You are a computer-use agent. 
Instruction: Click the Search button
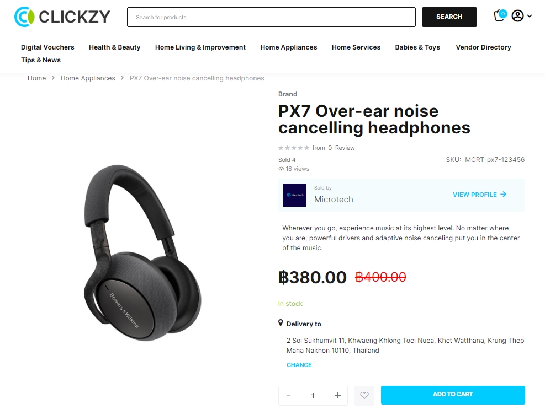click(x=449, y=17)
